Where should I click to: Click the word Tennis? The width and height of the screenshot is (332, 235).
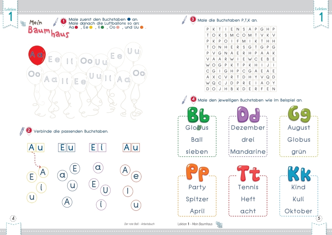(248, 187)
